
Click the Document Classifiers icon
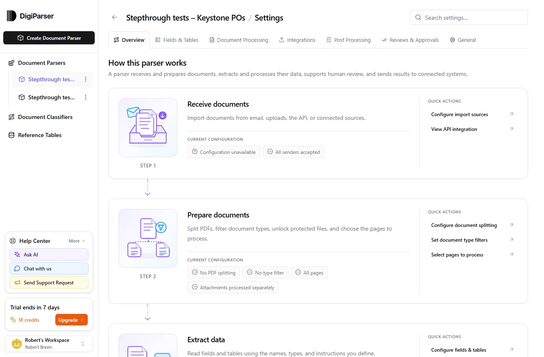[x=11, y=117]
